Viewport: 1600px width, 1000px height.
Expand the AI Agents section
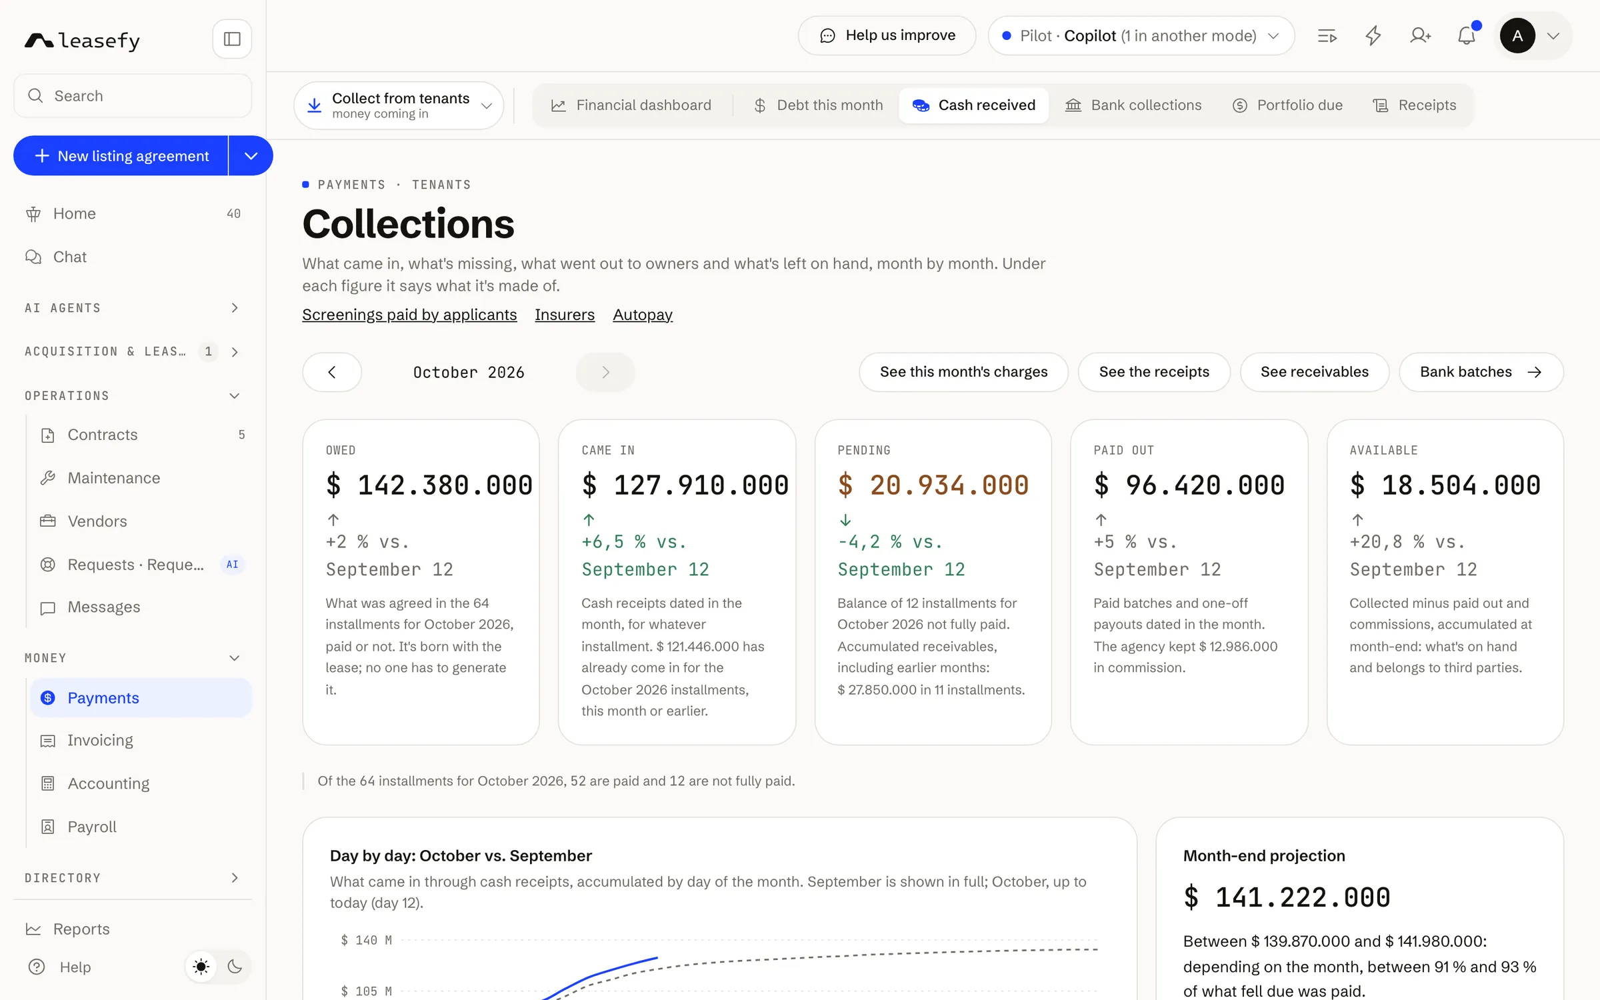133,308
